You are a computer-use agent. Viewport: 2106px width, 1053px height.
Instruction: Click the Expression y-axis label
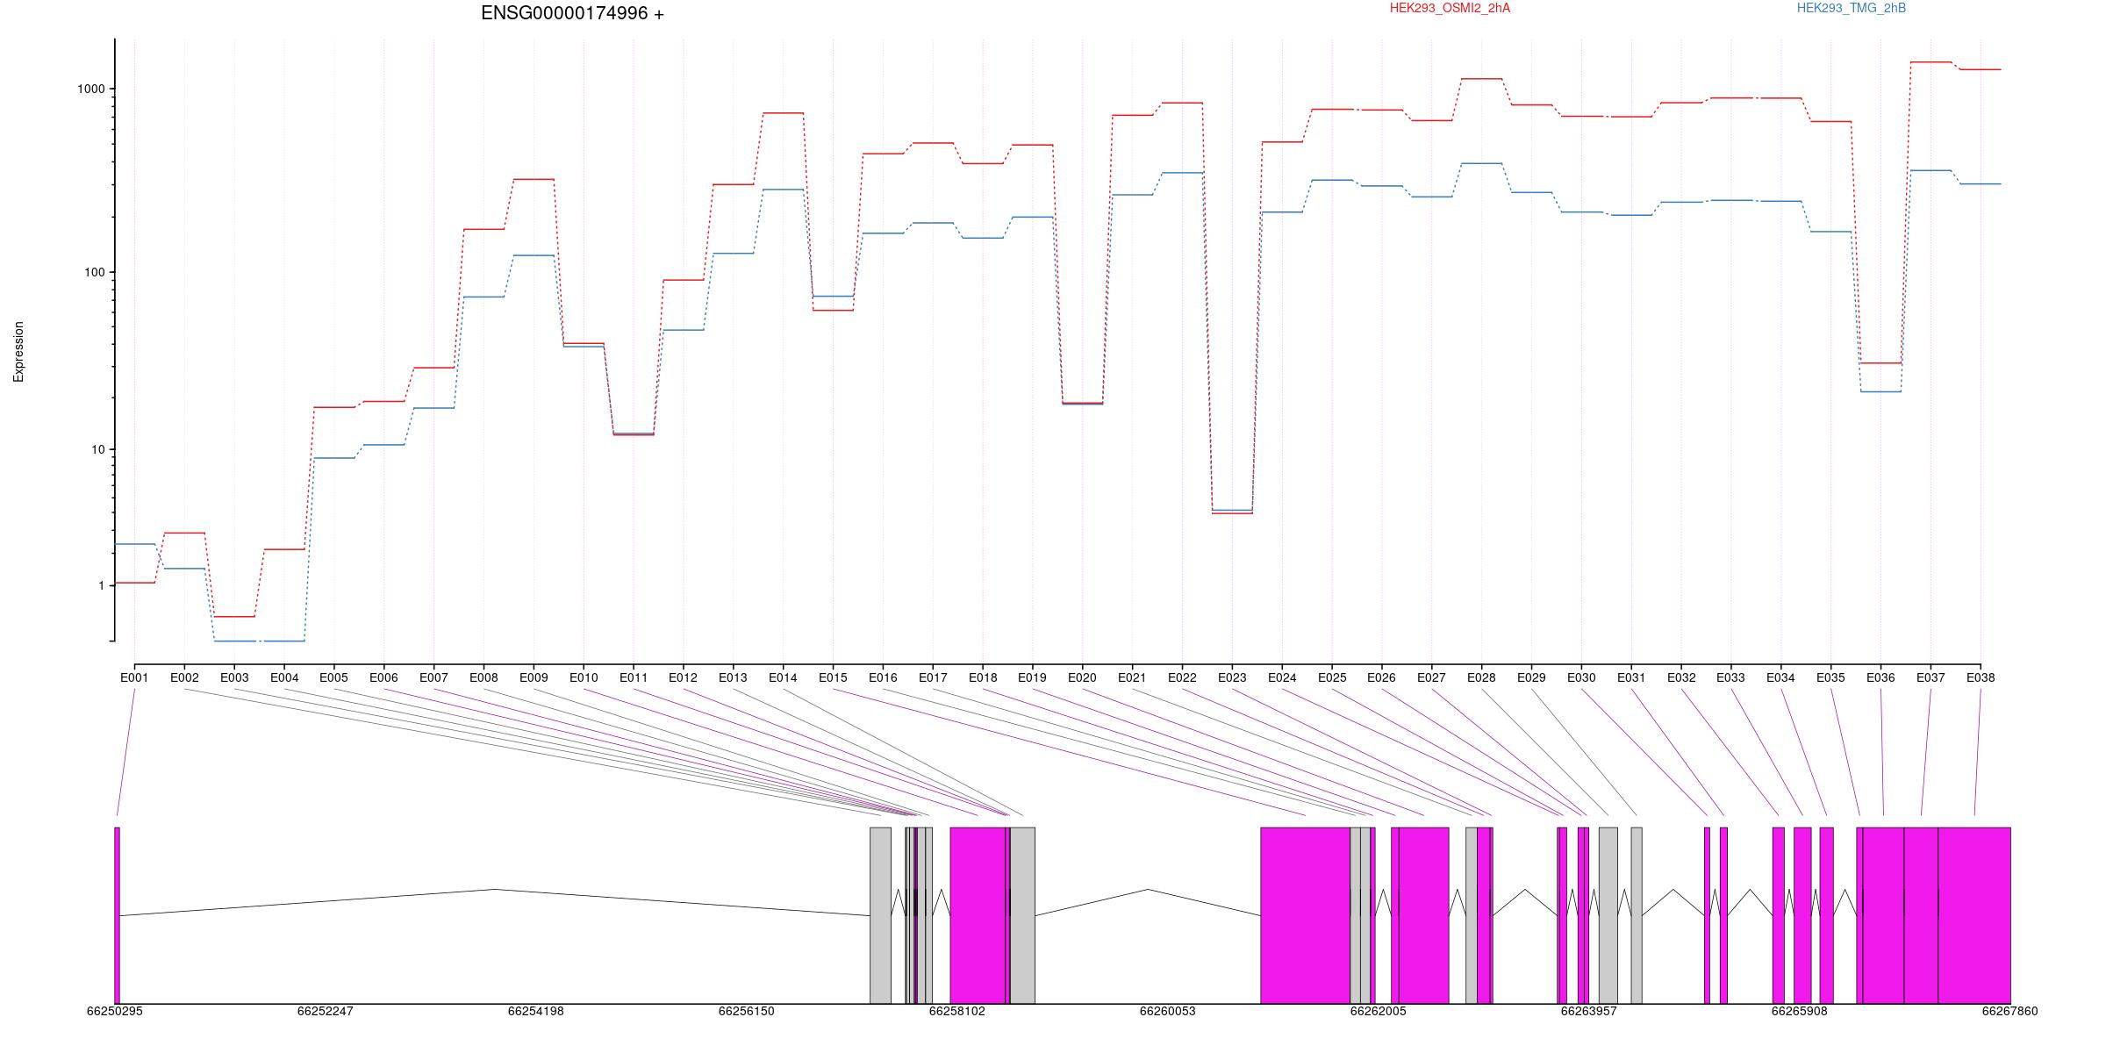coord(18,351)
